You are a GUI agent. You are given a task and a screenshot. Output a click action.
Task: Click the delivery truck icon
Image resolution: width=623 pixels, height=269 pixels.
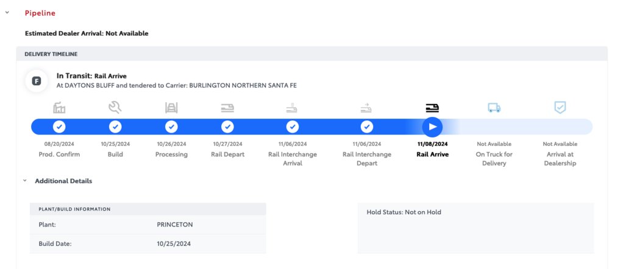(494, 108)
